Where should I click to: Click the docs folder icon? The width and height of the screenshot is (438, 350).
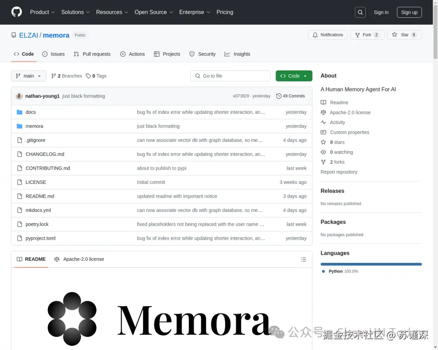coord(19,112)
